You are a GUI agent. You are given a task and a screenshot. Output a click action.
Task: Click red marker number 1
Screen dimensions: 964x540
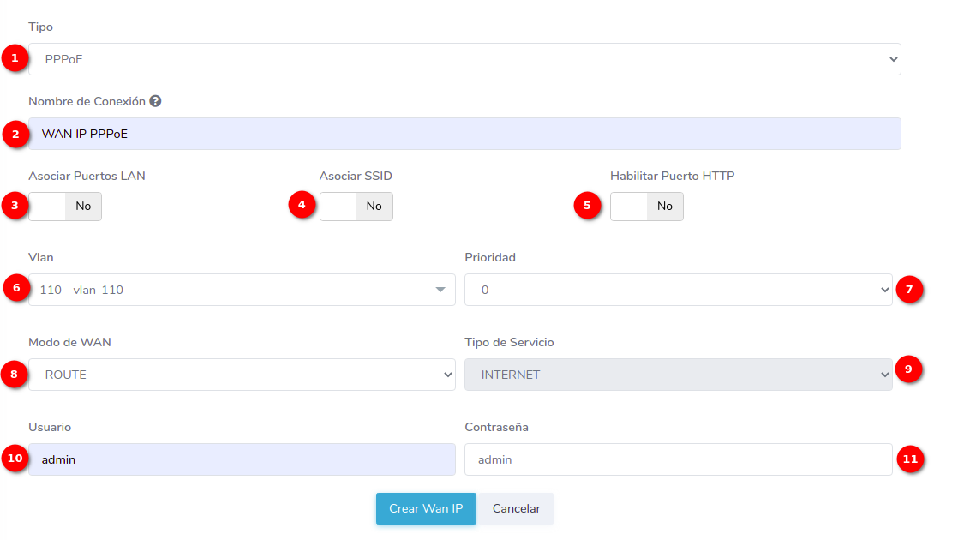14,58
